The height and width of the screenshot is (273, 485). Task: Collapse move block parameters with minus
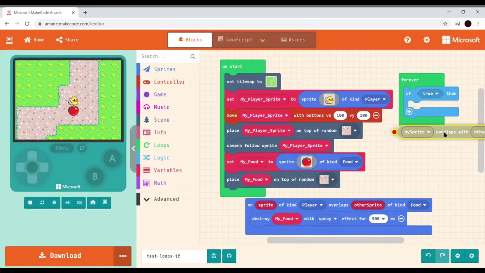tap(376, 115)
